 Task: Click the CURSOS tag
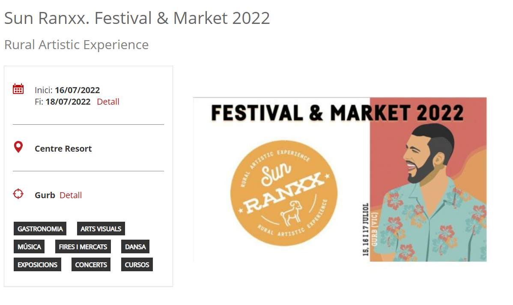coord(137,265)
